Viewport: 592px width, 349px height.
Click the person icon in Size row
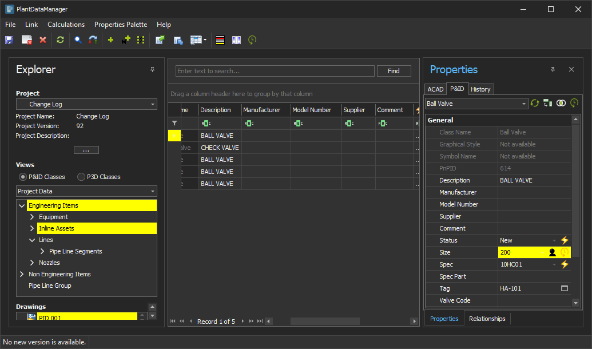click(x=552, y=252)
